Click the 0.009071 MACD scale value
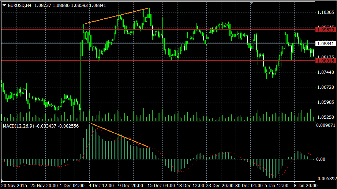 pyautogui.click(x=325, y=125)
